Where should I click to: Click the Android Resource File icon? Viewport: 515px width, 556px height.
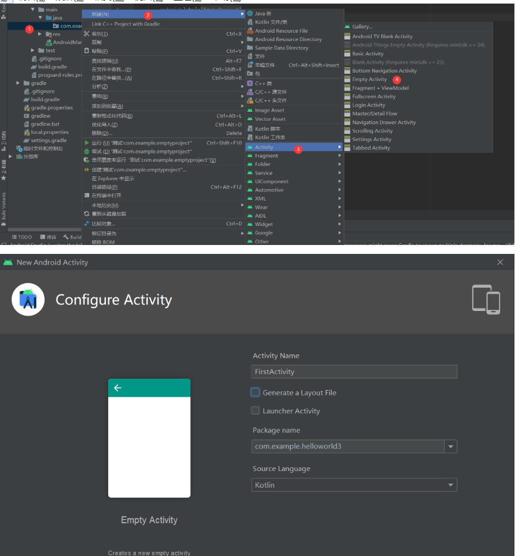pyautogui.click(x=250, y=31)
